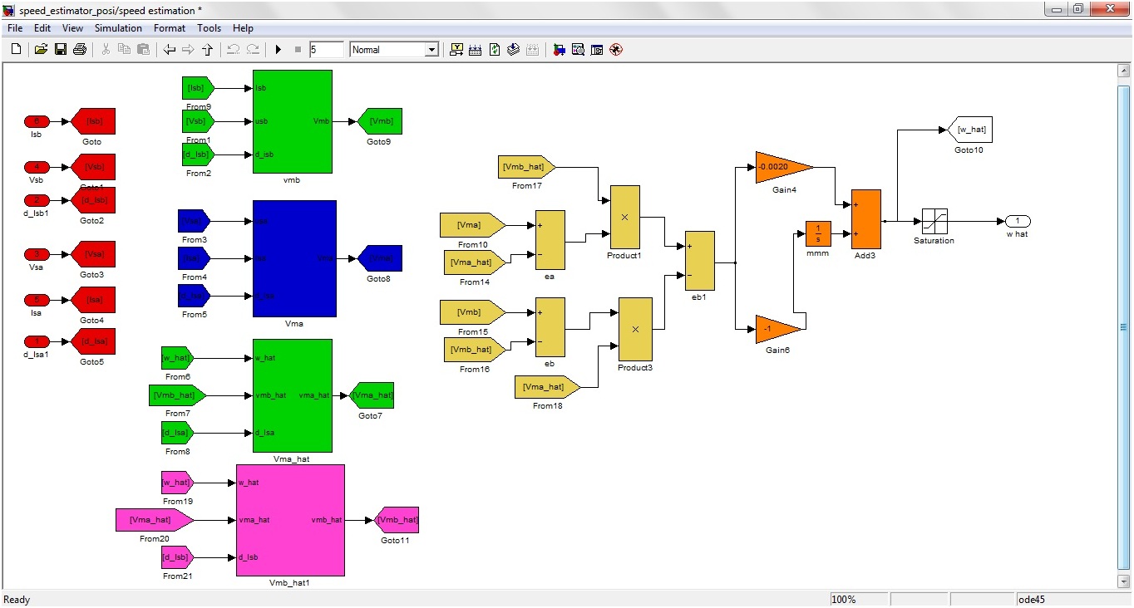
Task: Refresh blocks with the update diagram icon
Action: [493, 49]
